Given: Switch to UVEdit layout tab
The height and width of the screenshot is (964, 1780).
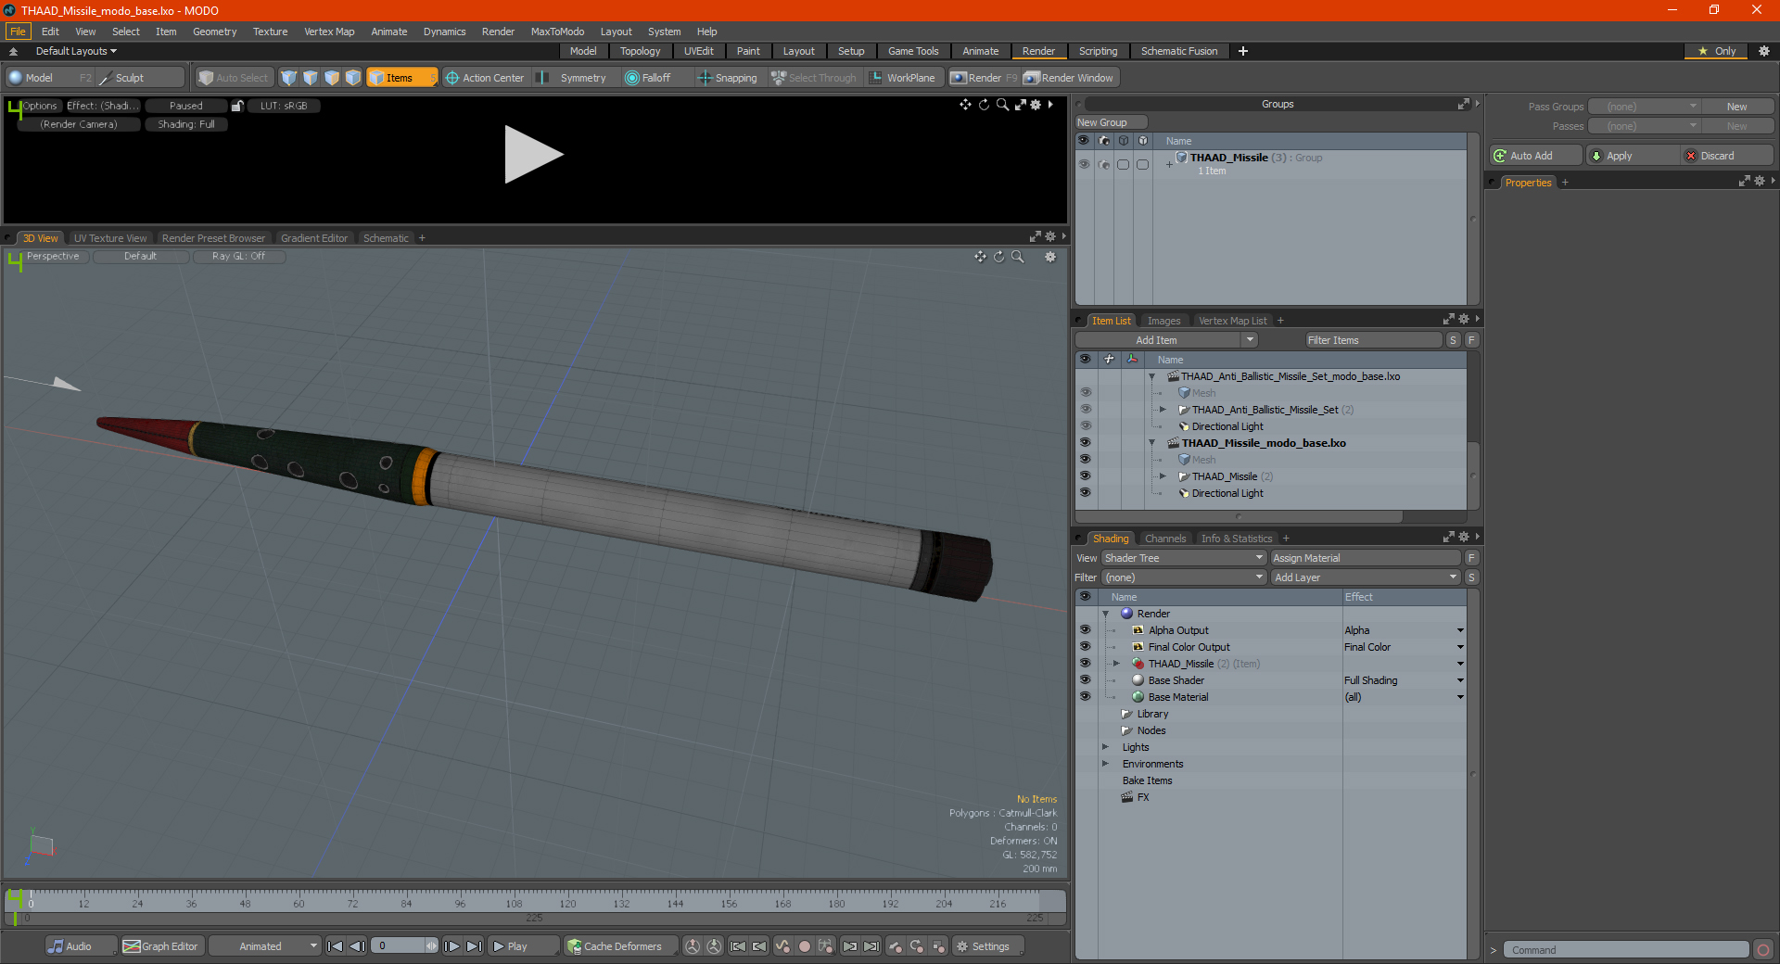Looking at the screenshot, I should (x=698, y=51).
